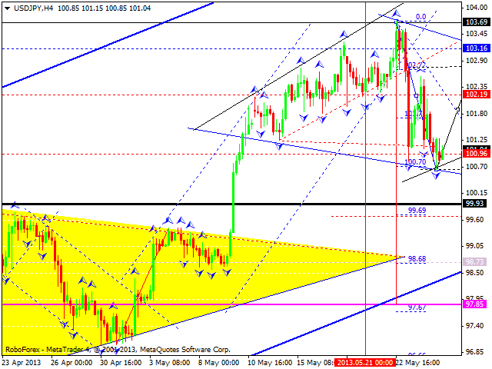
Task: Click the 30 Apr 16:00 time label
Action: pyautogui.click(x=121, y=363)
